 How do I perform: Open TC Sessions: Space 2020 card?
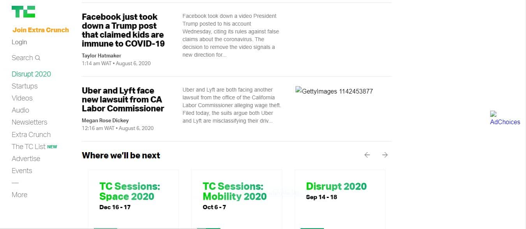click(x=133, y=199)
